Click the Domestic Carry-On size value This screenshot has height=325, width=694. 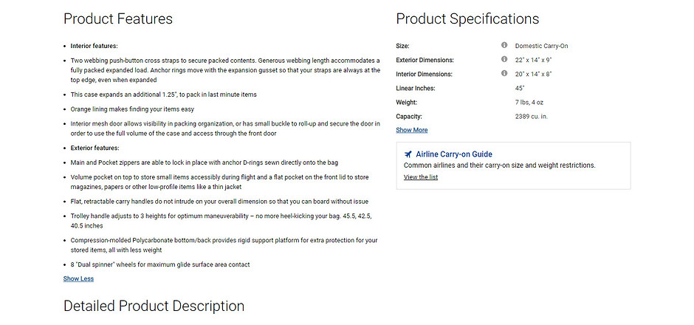coord(541,46)
